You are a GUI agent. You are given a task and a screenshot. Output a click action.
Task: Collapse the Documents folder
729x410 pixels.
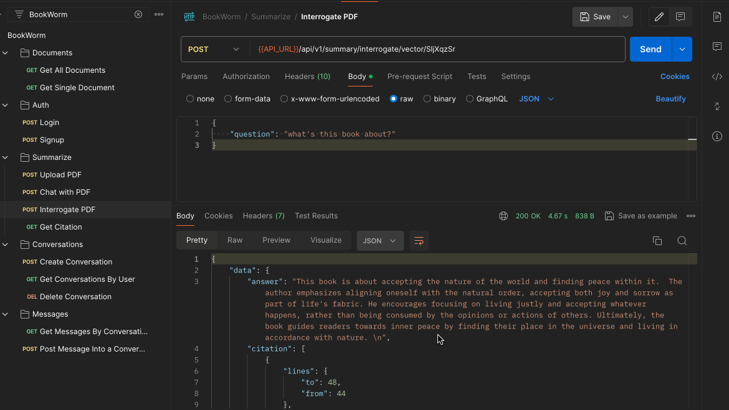(5, 53)
